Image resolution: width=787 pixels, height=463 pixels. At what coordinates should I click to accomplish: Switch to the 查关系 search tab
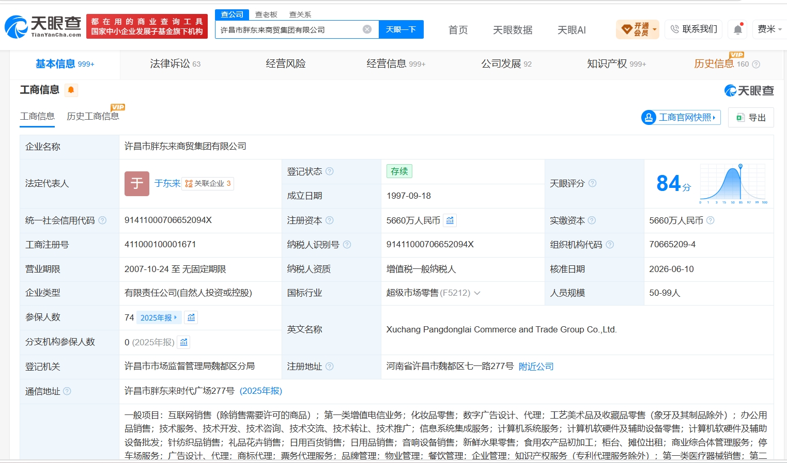300,14
